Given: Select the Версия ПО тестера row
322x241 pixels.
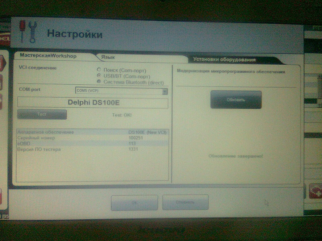Looking at the screenshot, I should [x=93, y=149].
